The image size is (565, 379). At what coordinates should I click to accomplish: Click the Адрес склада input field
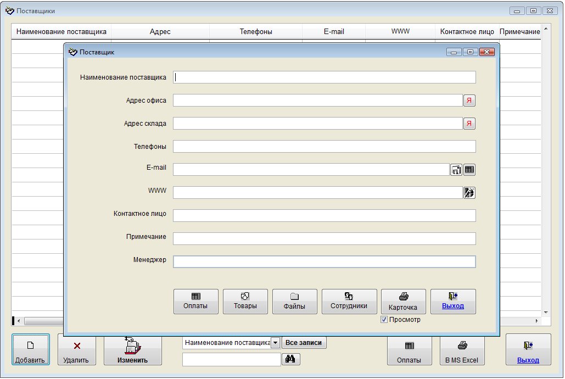point(318,124)
